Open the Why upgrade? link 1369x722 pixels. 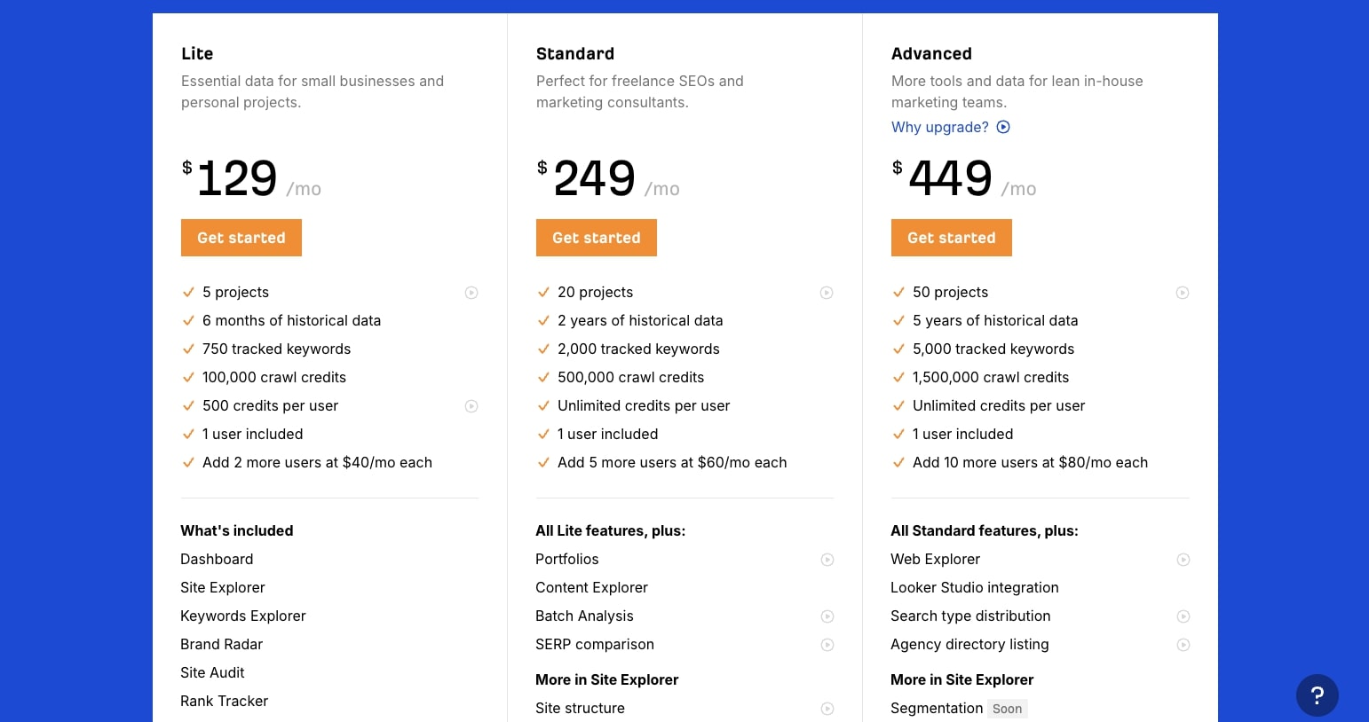[939, 127]
